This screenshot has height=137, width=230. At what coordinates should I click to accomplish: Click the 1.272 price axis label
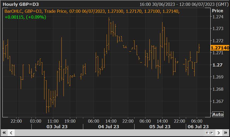click(x=218, y=41)
